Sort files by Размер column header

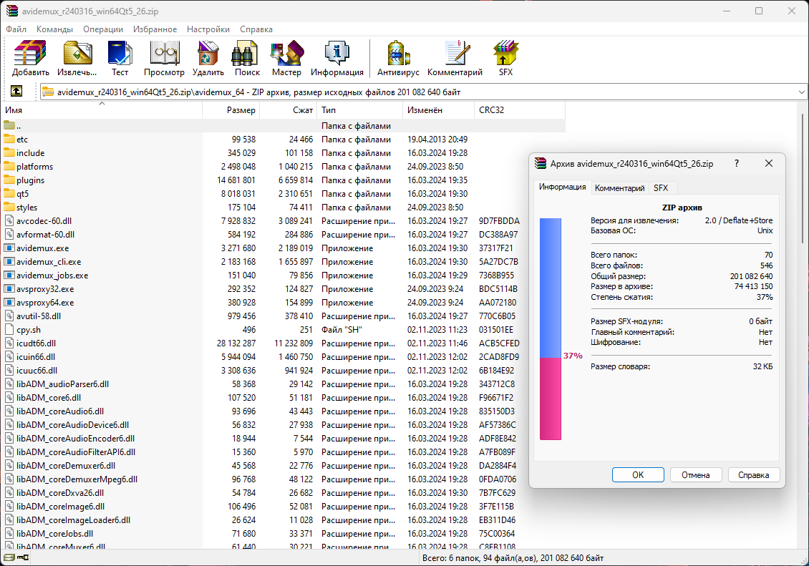(x=231, y=110)
